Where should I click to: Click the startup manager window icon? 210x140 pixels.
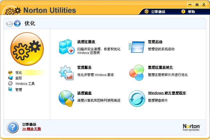136,47
